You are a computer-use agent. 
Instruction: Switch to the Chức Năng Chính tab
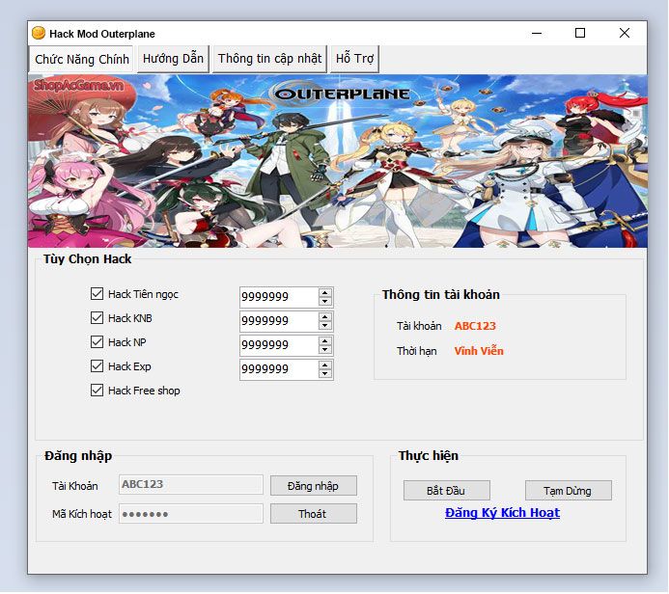pos(81,59)
